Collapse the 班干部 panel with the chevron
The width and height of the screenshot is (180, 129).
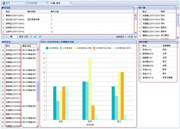(x=177, y=8)
